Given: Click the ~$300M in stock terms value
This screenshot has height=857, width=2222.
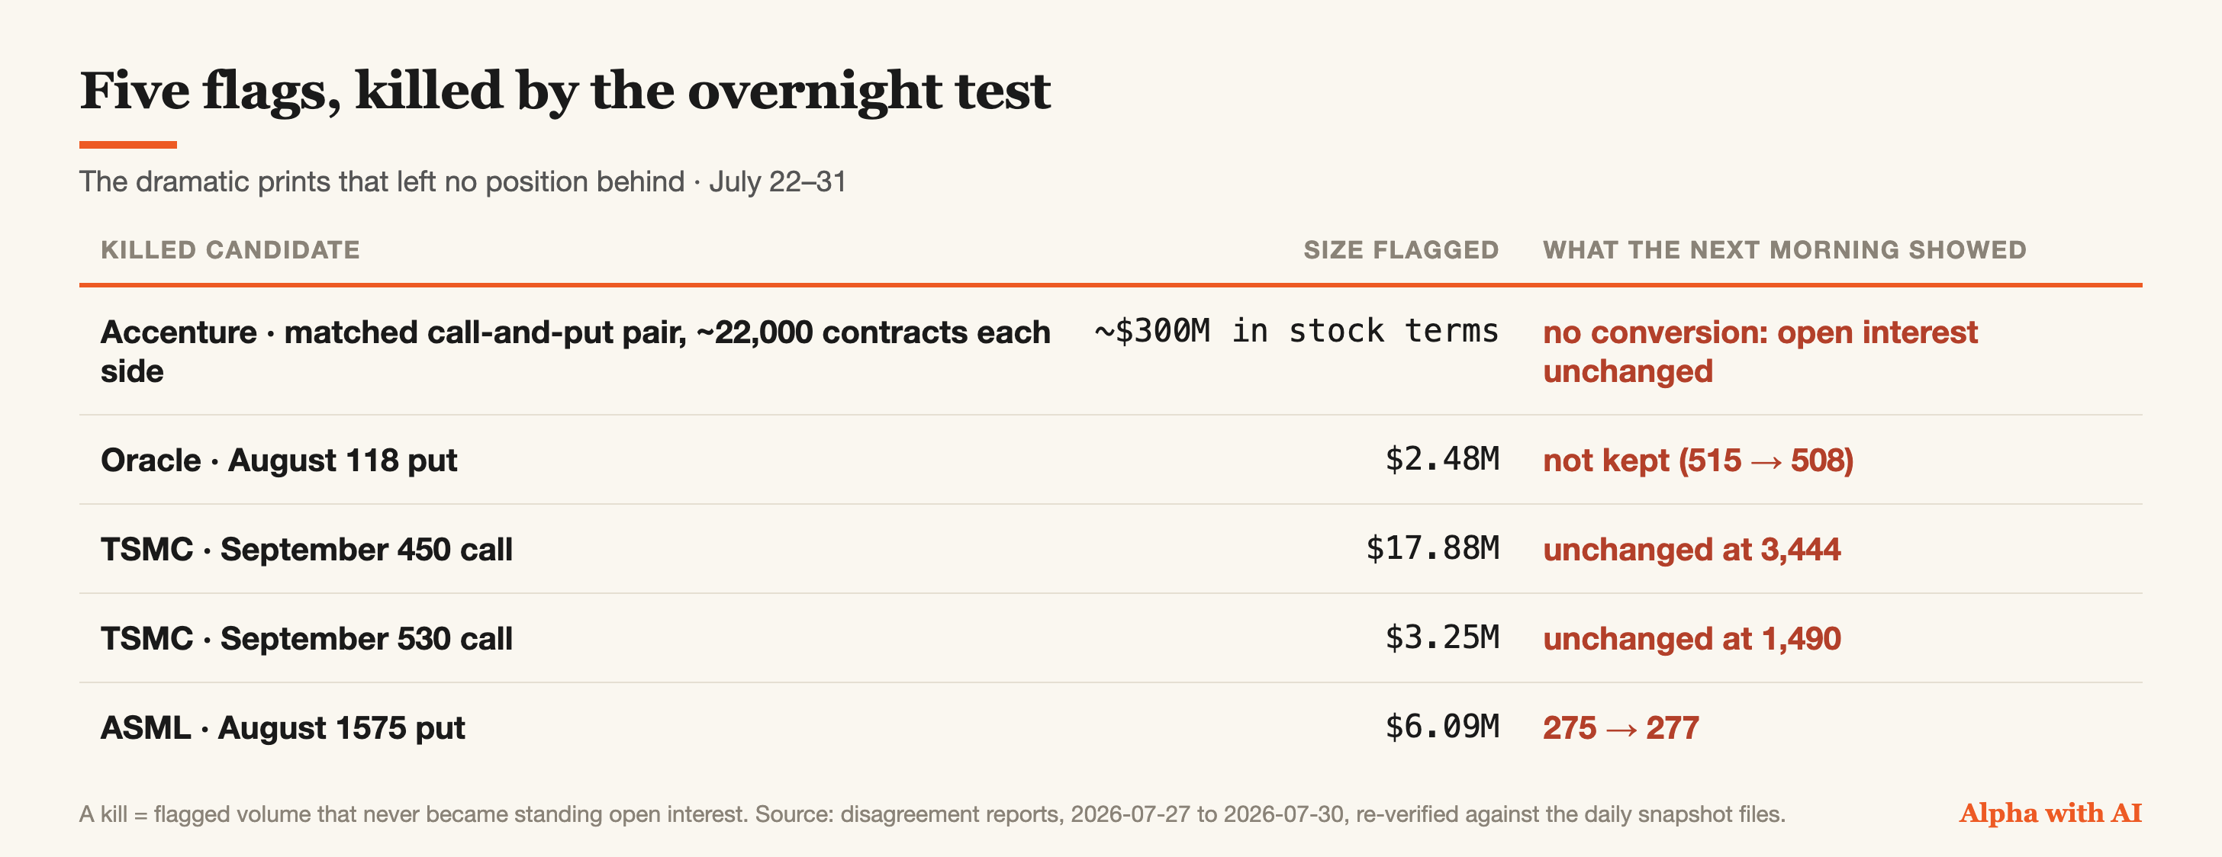Looking at the screenshot, I should [1296, 331].
